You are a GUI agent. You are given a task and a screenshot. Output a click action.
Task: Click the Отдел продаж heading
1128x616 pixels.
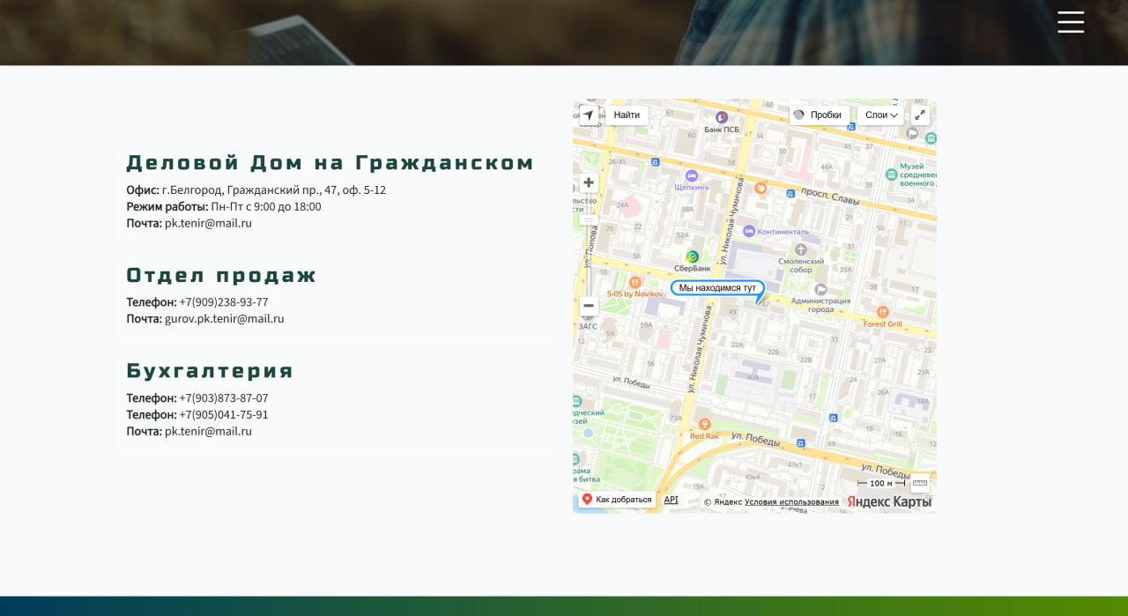(221, 276)
